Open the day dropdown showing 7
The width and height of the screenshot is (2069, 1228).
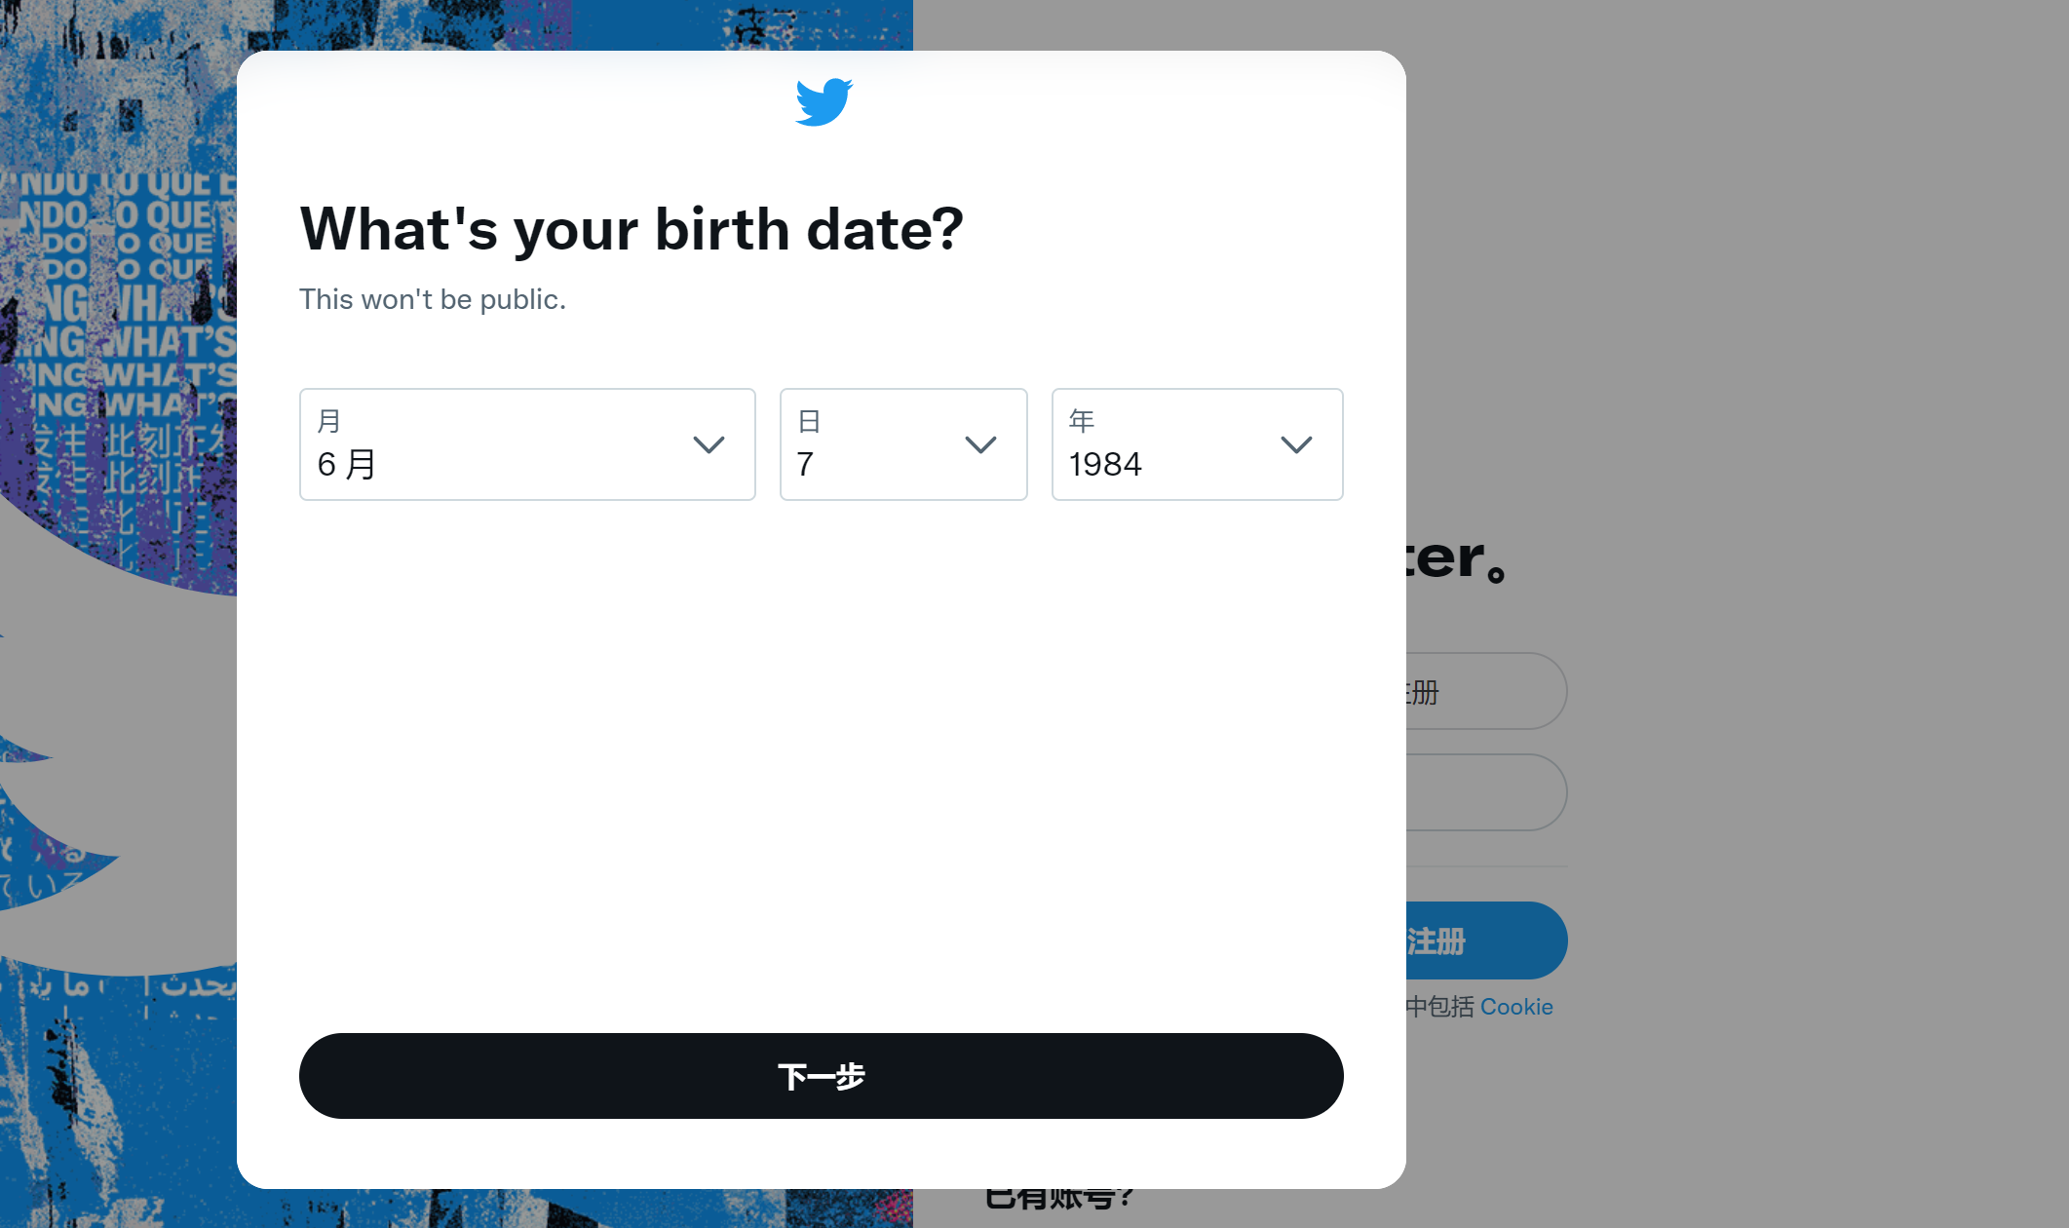(903, 444)
